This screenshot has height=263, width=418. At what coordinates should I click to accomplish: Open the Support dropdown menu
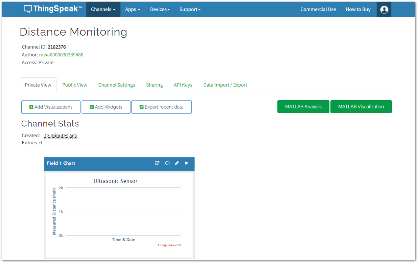190,10
